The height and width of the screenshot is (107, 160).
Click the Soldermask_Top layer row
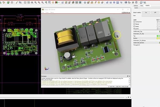[x=146, y=32]
